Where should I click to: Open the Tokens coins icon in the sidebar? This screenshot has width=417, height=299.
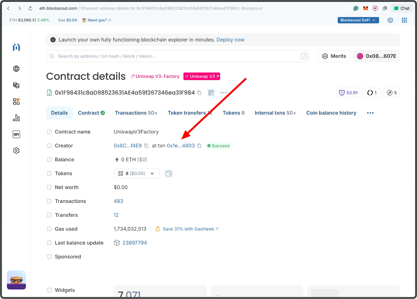pos(16,85)
